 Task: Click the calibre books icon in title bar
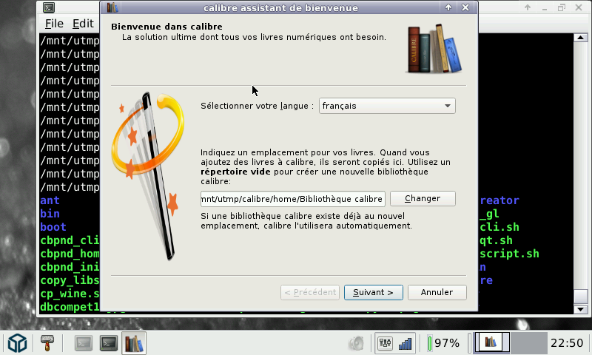(112, 7)
